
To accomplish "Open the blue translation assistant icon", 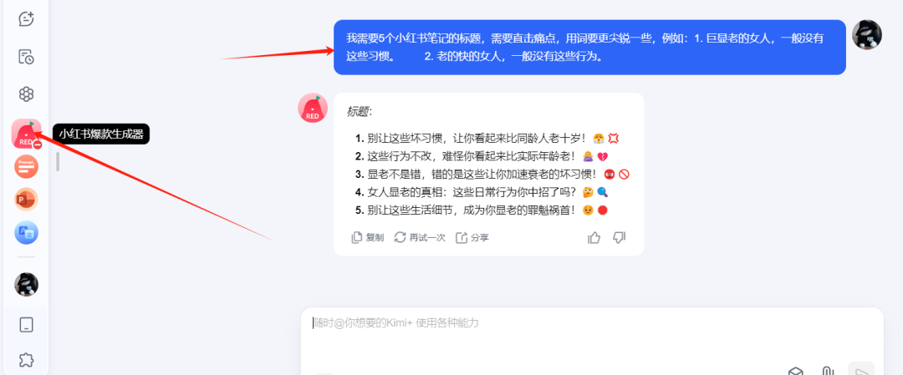I will coord(26,232).
